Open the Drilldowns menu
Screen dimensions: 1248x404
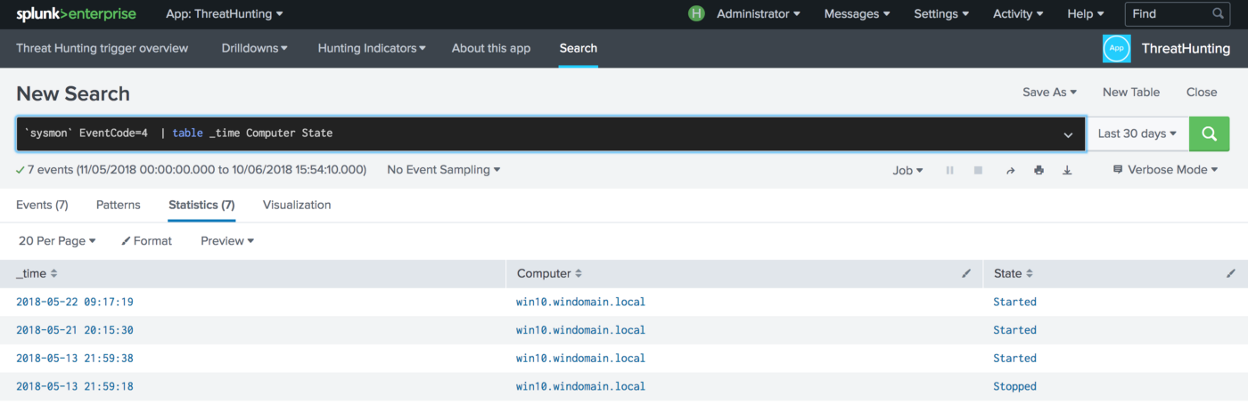[x=255, y=48]
